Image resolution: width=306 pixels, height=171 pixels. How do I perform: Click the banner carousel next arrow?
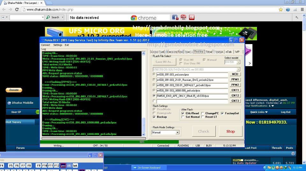pos(250,63)
